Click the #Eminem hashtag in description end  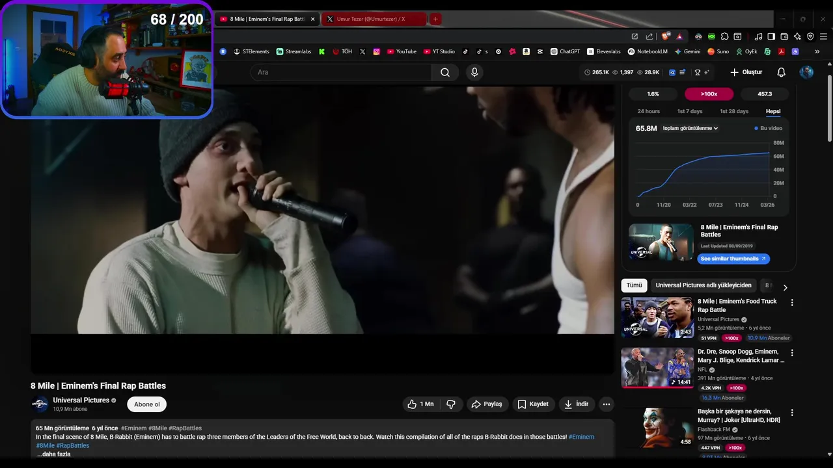tap(581, 437)
